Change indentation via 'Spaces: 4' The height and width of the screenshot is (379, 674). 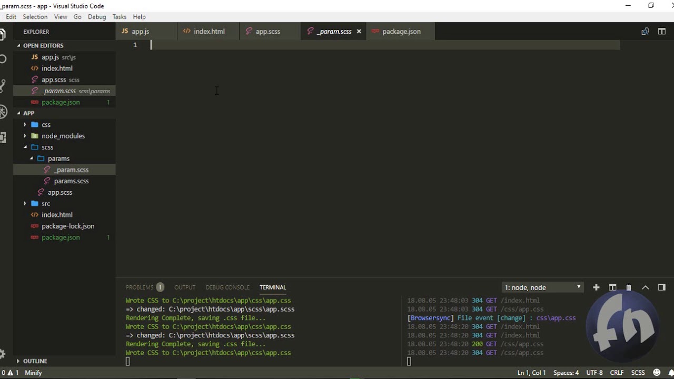click(566, 373)
